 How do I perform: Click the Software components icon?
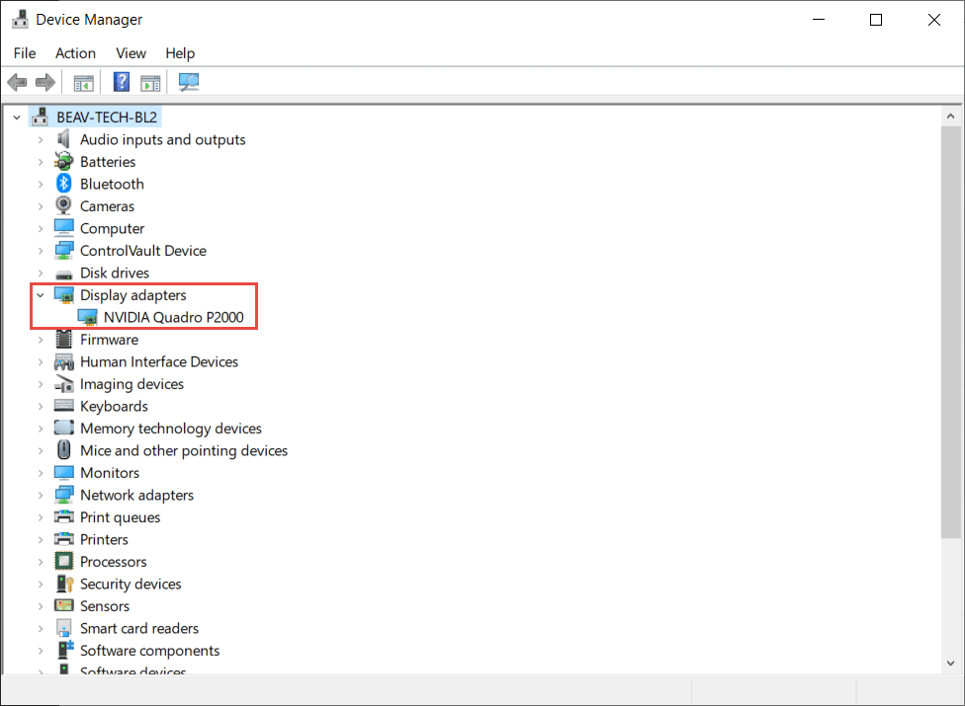click(x=64, y=650)
